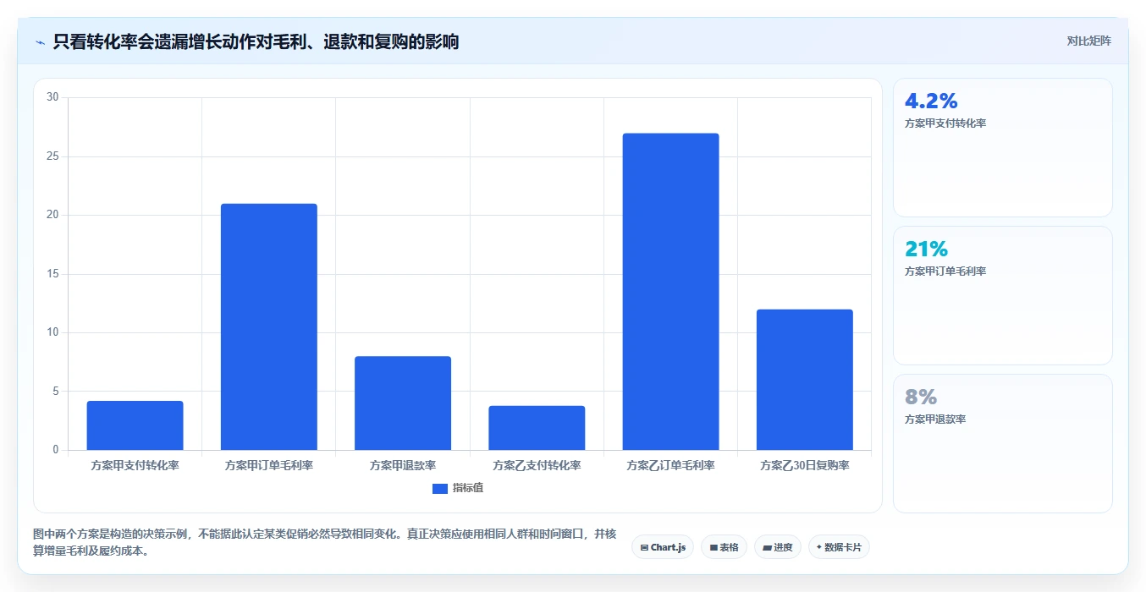Click x-axis label 方案乙订单毛利率
Viewport: 1146px width, 592px height.
pyautogui.click(x=670, y=465)
